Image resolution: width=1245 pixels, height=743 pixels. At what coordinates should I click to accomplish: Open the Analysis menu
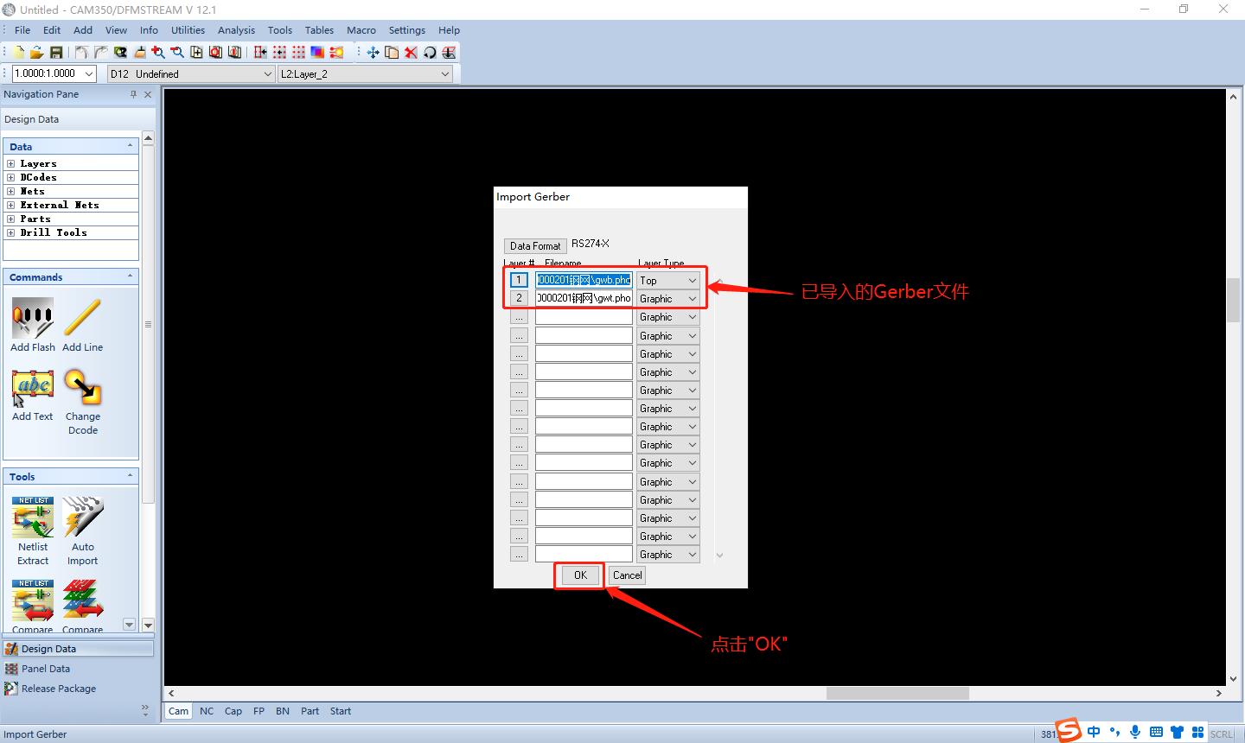236,30
